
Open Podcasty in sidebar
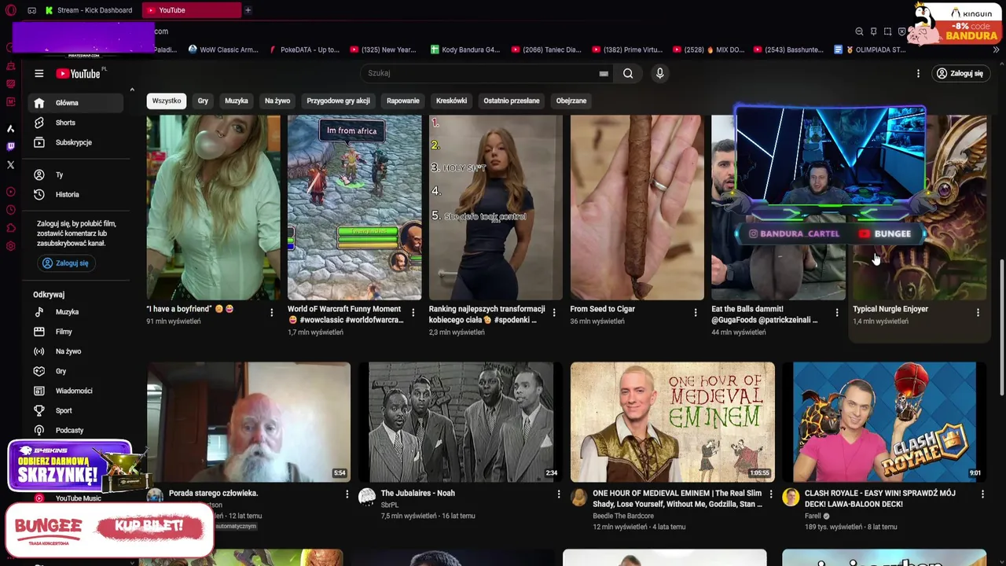77,430
